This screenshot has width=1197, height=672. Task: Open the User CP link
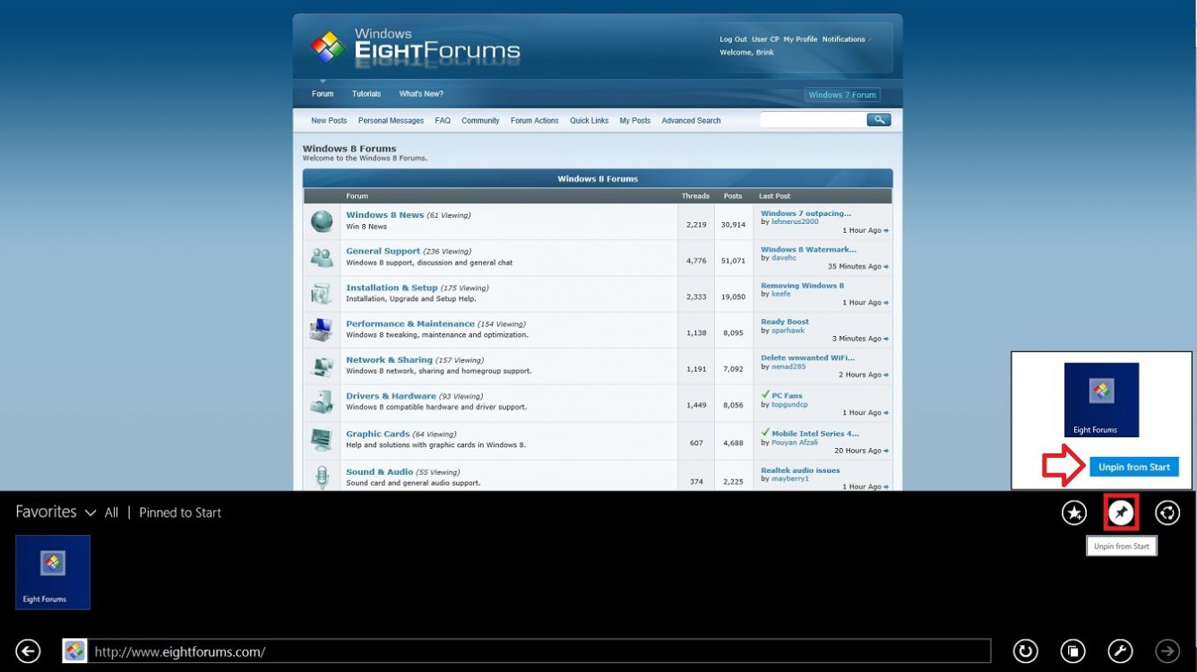(765, 39)
